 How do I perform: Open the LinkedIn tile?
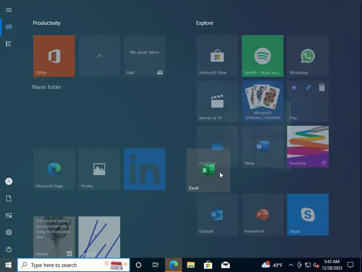point(145,169)
